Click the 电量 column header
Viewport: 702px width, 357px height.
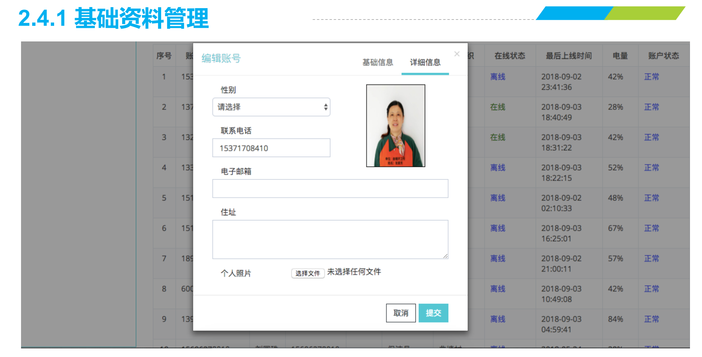(620, 56)
